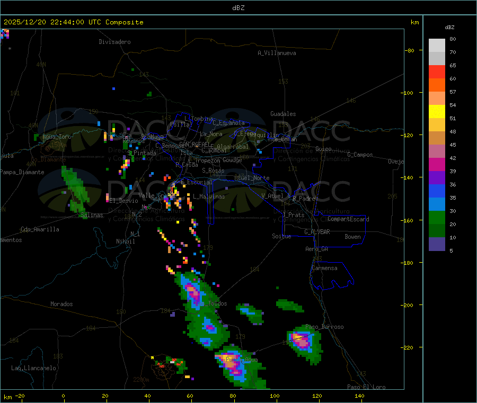Viewport: 477px width, 403px height.
Task: Click the 'G_Campos' map label
Action: coord(360,155)
